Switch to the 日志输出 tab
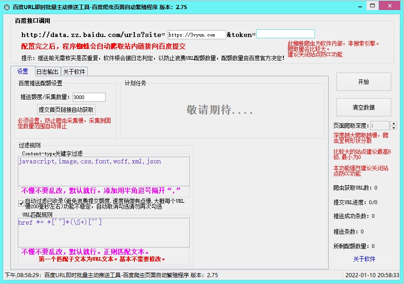 (47, 71)
